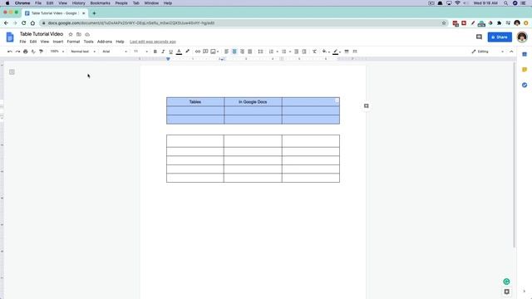Click the Table Tutorial Video title field
The width and height of the screenshot is (532, 299).
point(42,34)
